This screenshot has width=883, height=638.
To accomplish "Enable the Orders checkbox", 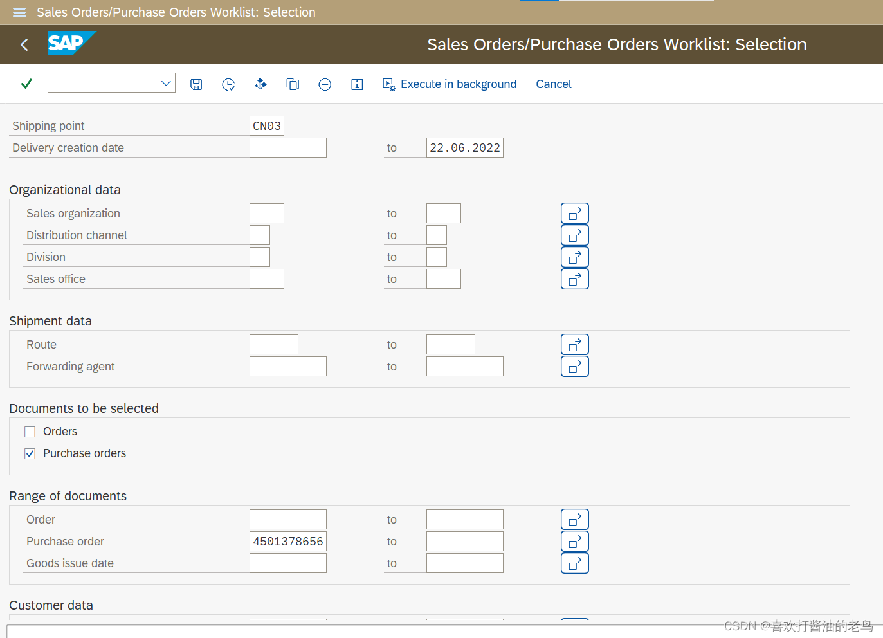I will coord(30,432).
